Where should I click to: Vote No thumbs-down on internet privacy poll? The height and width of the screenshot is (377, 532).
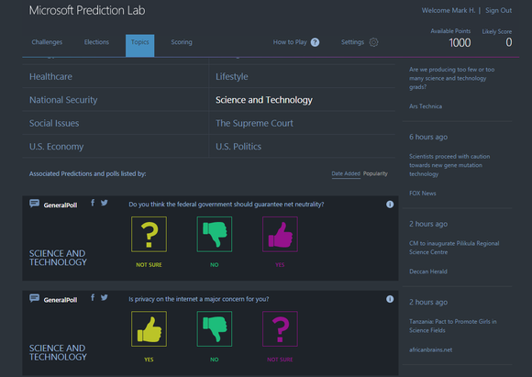pyautogui.click(x=215, y=328)
